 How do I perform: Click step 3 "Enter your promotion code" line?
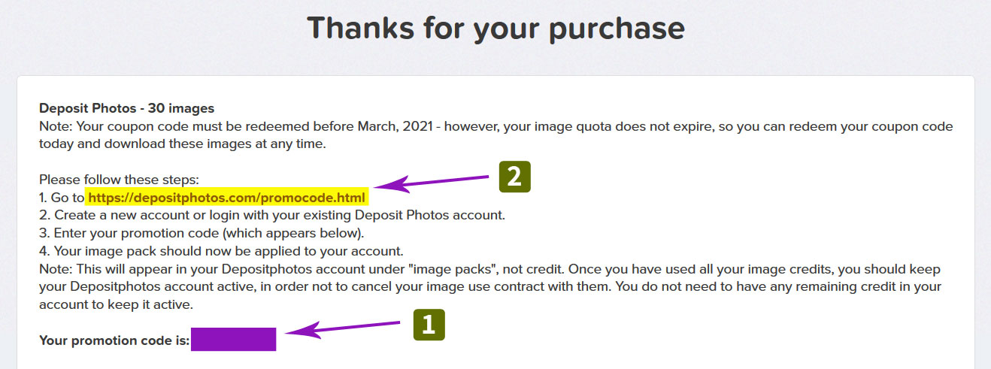tap(202, 233)
